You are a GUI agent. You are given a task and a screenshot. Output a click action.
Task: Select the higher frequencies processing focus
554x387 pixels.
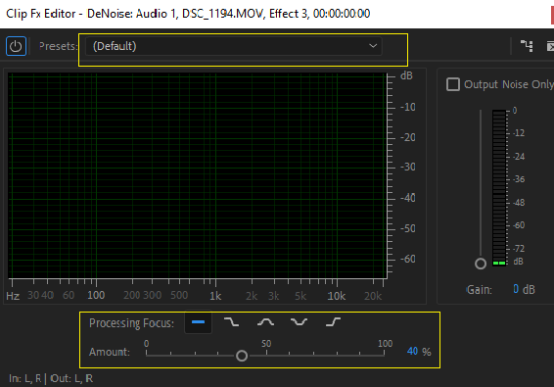point(333,322)
